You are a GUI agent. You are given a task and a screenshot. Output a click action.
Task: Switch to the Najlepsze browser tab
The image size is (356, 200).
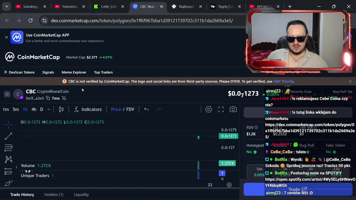tap(186, 6)
